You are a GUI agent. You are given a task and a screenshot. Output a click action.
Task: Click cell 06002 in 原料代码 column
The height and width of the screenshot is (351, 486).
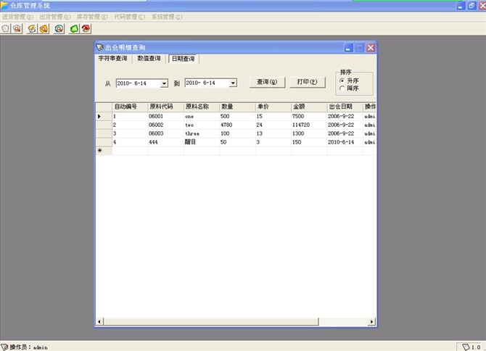tap(166, 125)
